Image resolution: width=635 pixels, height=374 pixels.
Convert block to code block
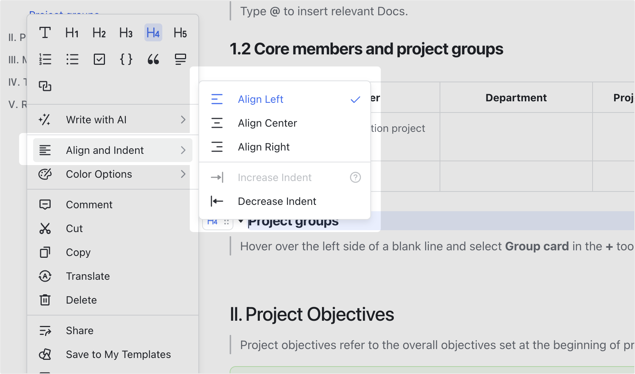coord(126,59)
